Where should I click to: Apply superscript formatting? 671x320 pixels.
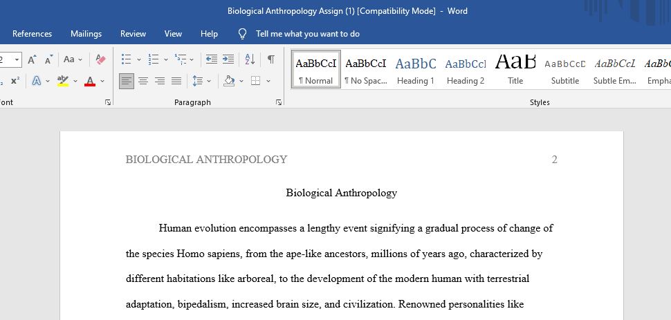click(x=15, y=80)
